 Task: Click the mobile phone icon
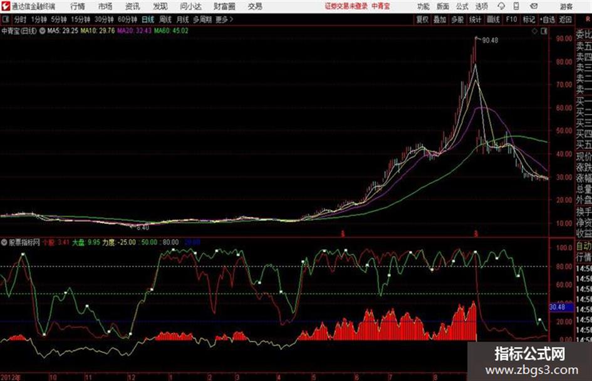click(516, 6)
